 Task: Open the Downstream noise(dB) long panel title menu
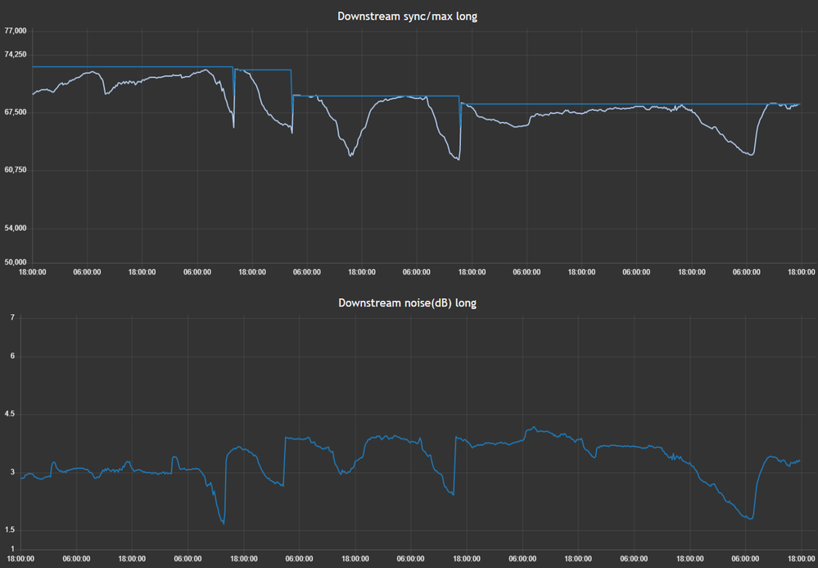407,302
